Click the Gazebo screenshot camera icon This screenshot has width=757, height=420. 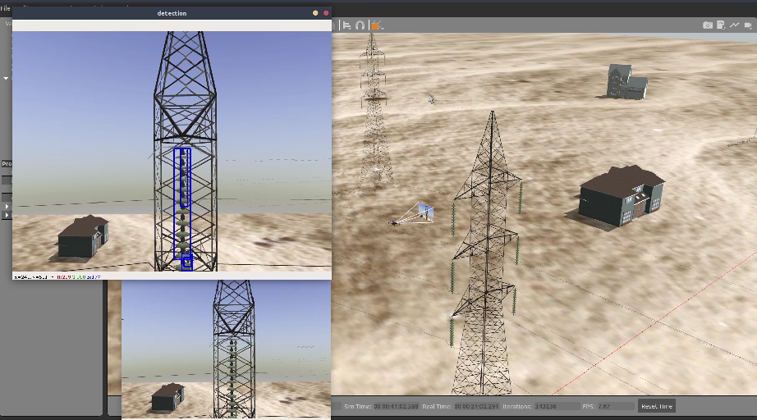[x=708, y=25]
